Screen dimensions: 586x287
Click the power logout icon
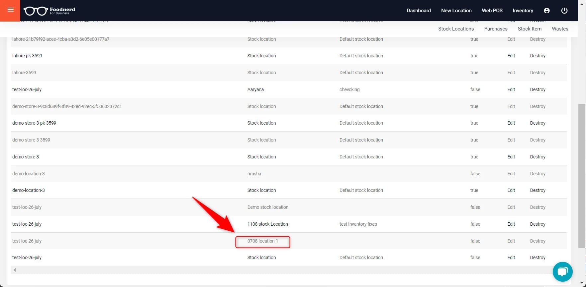coord(564,11)
